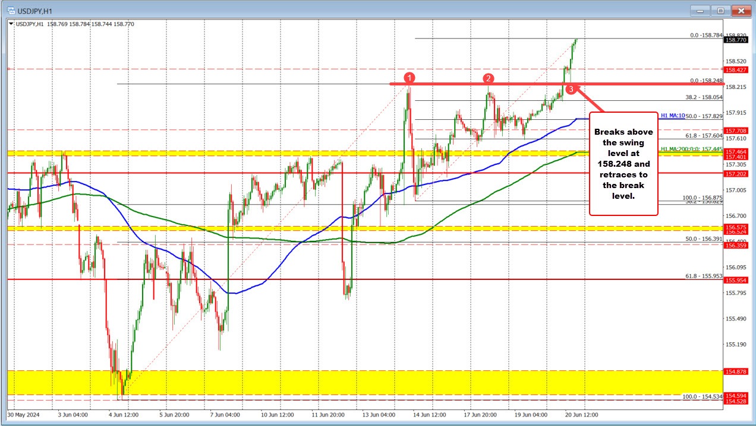Select circled marker 1 on the chart
Screen dimensions: 756x426
[x=409, y=78]
